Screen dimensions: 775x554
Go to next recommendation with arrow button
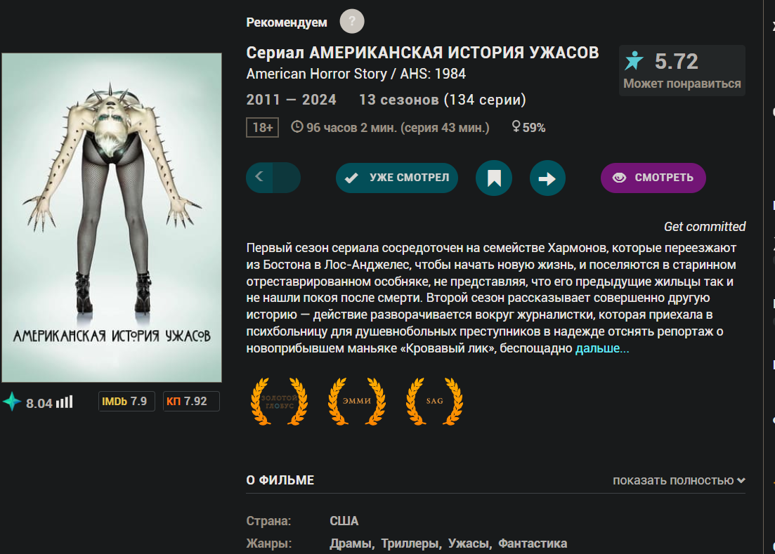point(547,178)
